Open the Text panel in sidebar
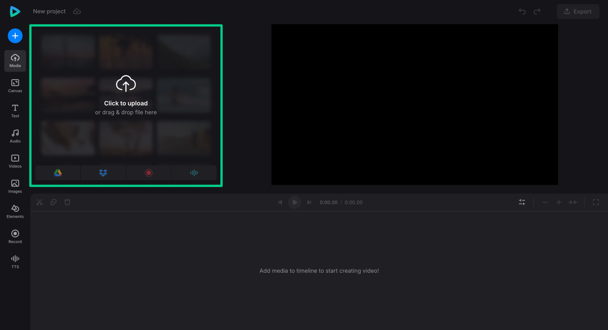Viewport: 608px width, 330px height. click(x=15, y=111)
